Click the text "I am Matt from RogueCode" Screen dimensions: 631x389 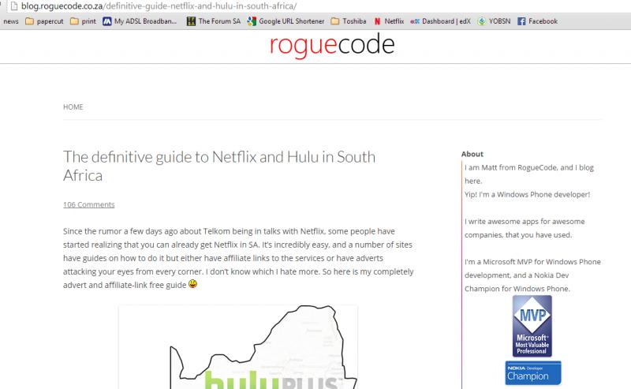coord(510,167)
